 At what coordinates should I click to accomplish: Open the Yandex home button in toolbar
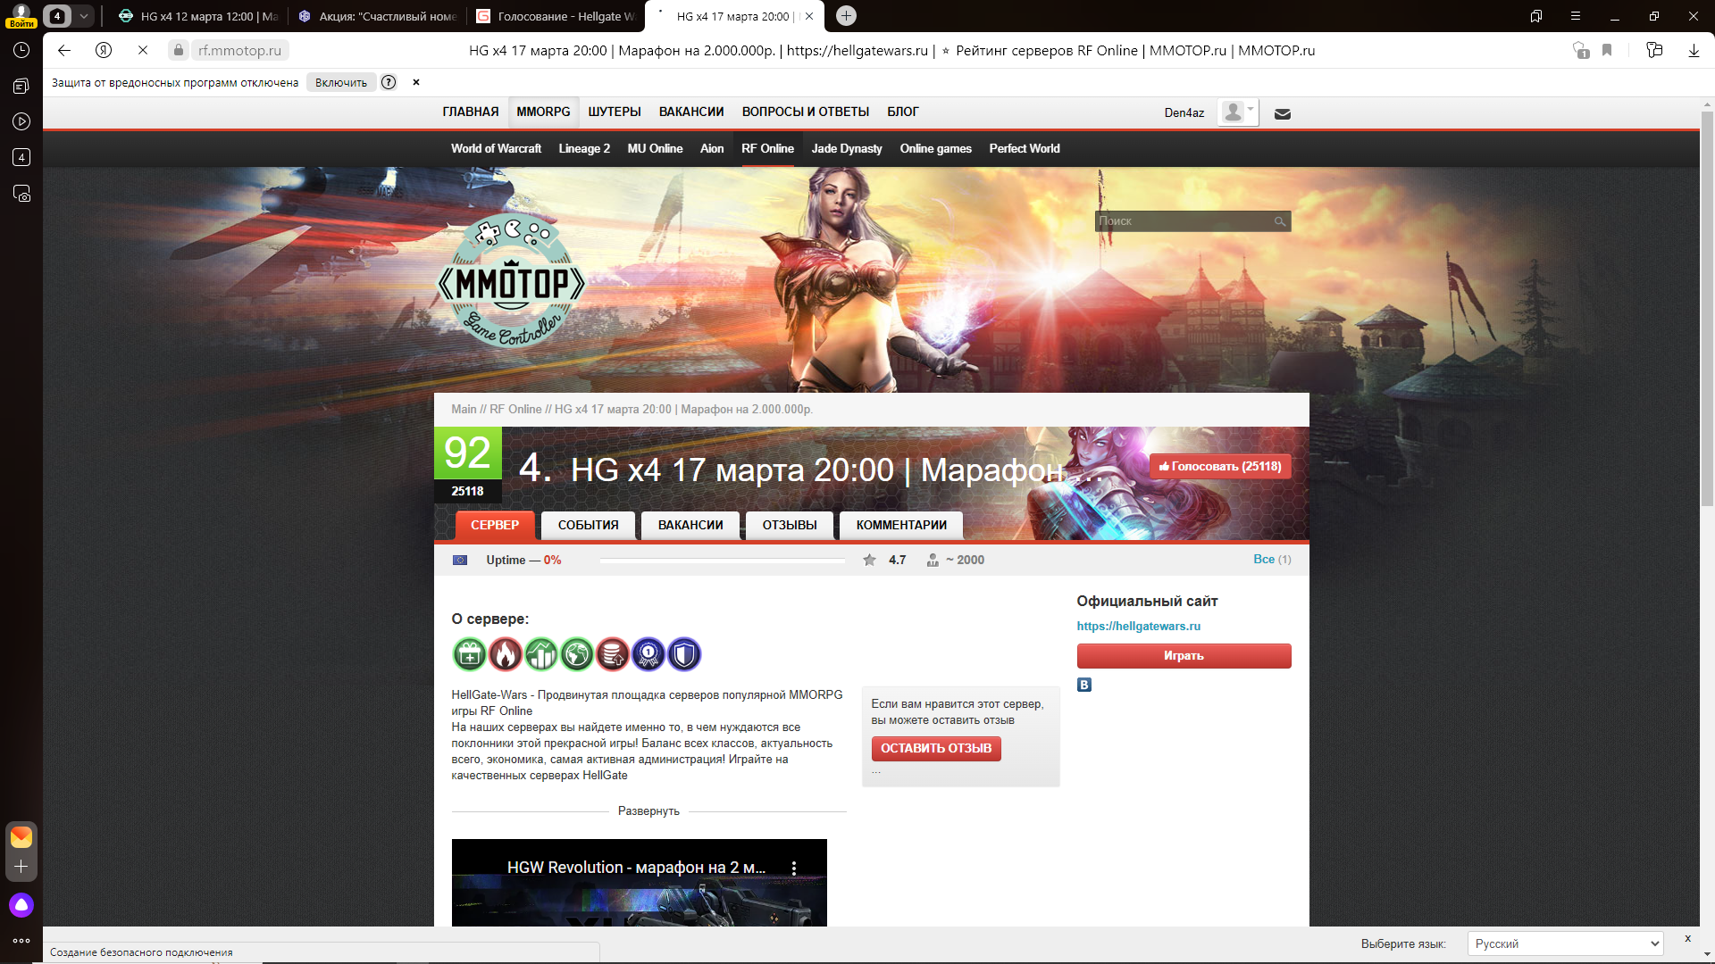coord(104,51)
